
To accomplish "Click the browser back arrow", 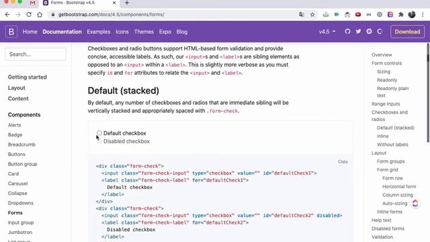I will (x=7, y=15).
